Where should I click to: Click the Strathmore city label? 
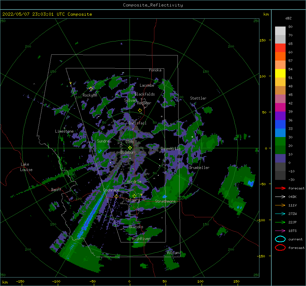[165, 201]
